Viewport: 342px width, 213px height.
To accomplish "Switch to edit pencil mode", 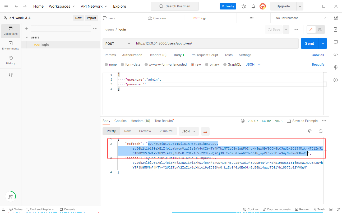I will pyautogui.click(x=311, y=29).
